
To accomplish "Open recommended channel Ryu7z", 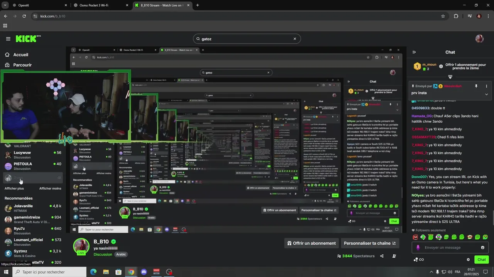I will tap(33, 230).
